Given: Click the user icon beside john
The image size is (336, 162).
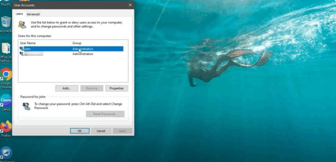Looking at the screenshot, I should 22,49.
